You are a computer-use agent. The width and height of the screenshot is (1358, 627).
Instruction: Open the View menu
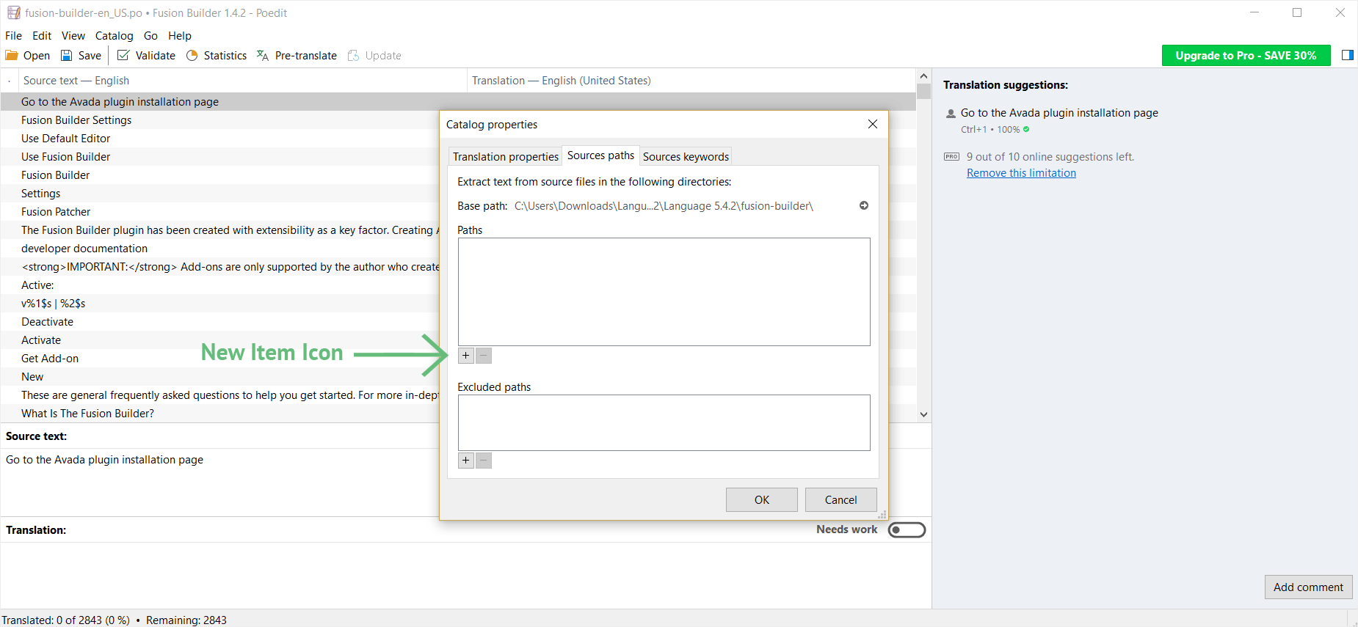pos(73,36)
